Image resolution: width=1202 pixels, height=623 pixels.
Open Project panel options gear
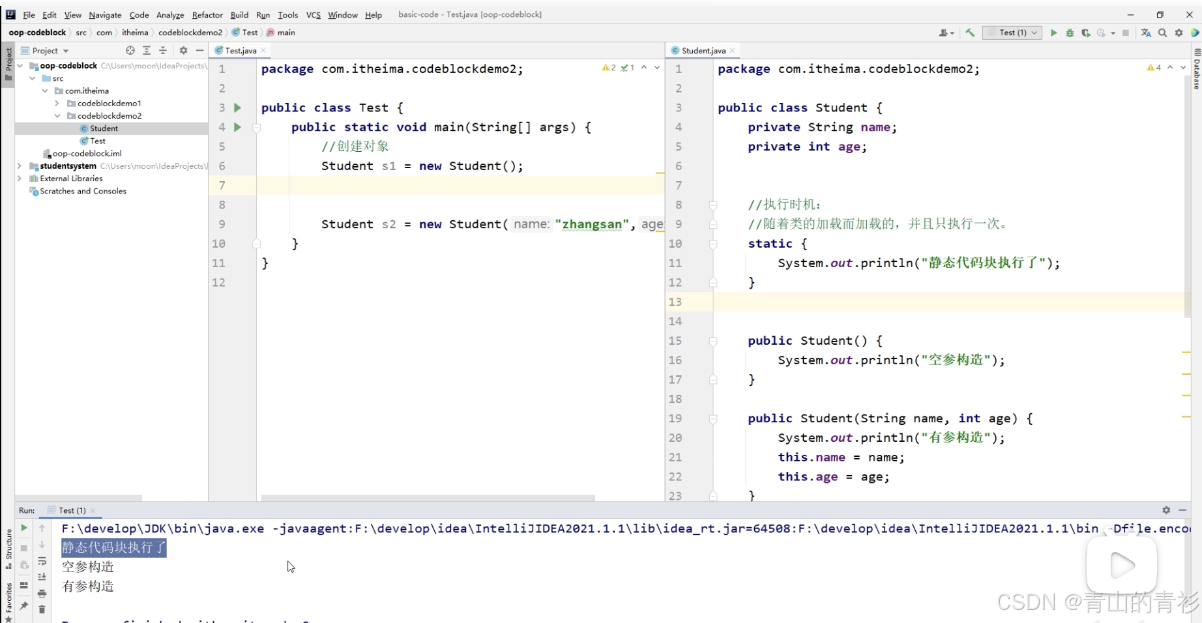183,50
